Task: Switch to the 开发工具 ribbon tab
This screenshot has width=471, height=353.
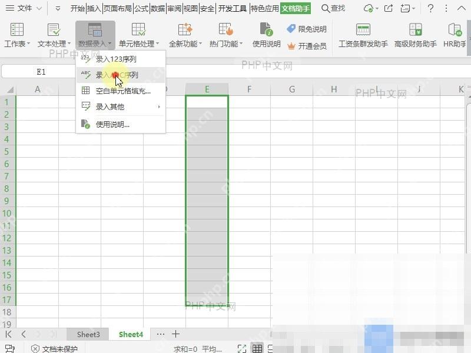Action: (232, 8)
